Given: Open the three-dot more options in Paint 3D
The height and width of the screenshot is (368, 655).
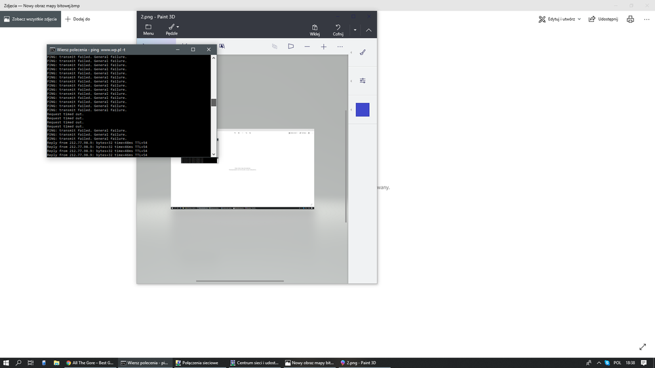Looking at the screenshot, I should 340,46.
